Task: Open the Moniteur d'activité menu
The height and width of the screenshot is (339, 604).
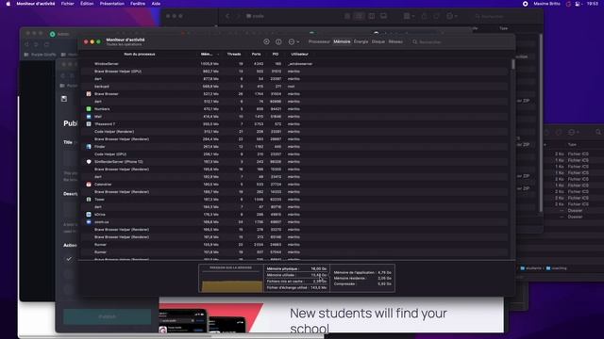Action: [36, 4]
